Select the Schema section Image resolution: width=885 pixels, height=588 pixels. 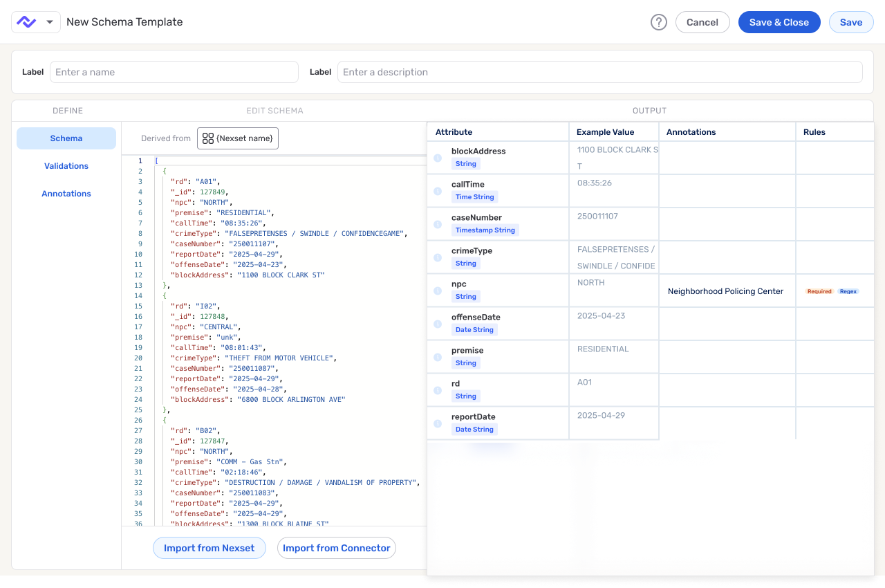click(x=66, y=138)
